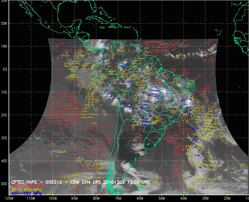Click the 50S latitude label
Image resolution: width=249 pixels, height=202 pixels.
click(4, 184)
